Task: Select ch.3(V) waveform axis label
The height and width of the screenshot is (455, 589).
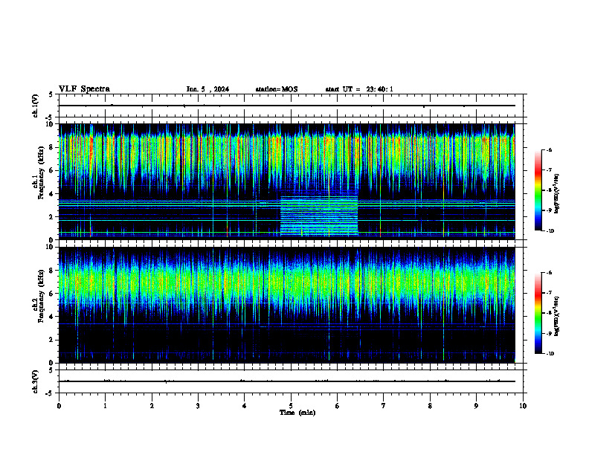Action: (35, 381)
